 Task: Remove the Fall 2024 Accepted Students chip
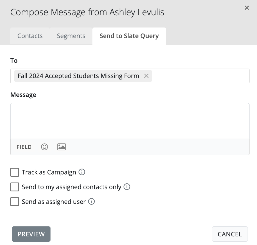[146, 76]
